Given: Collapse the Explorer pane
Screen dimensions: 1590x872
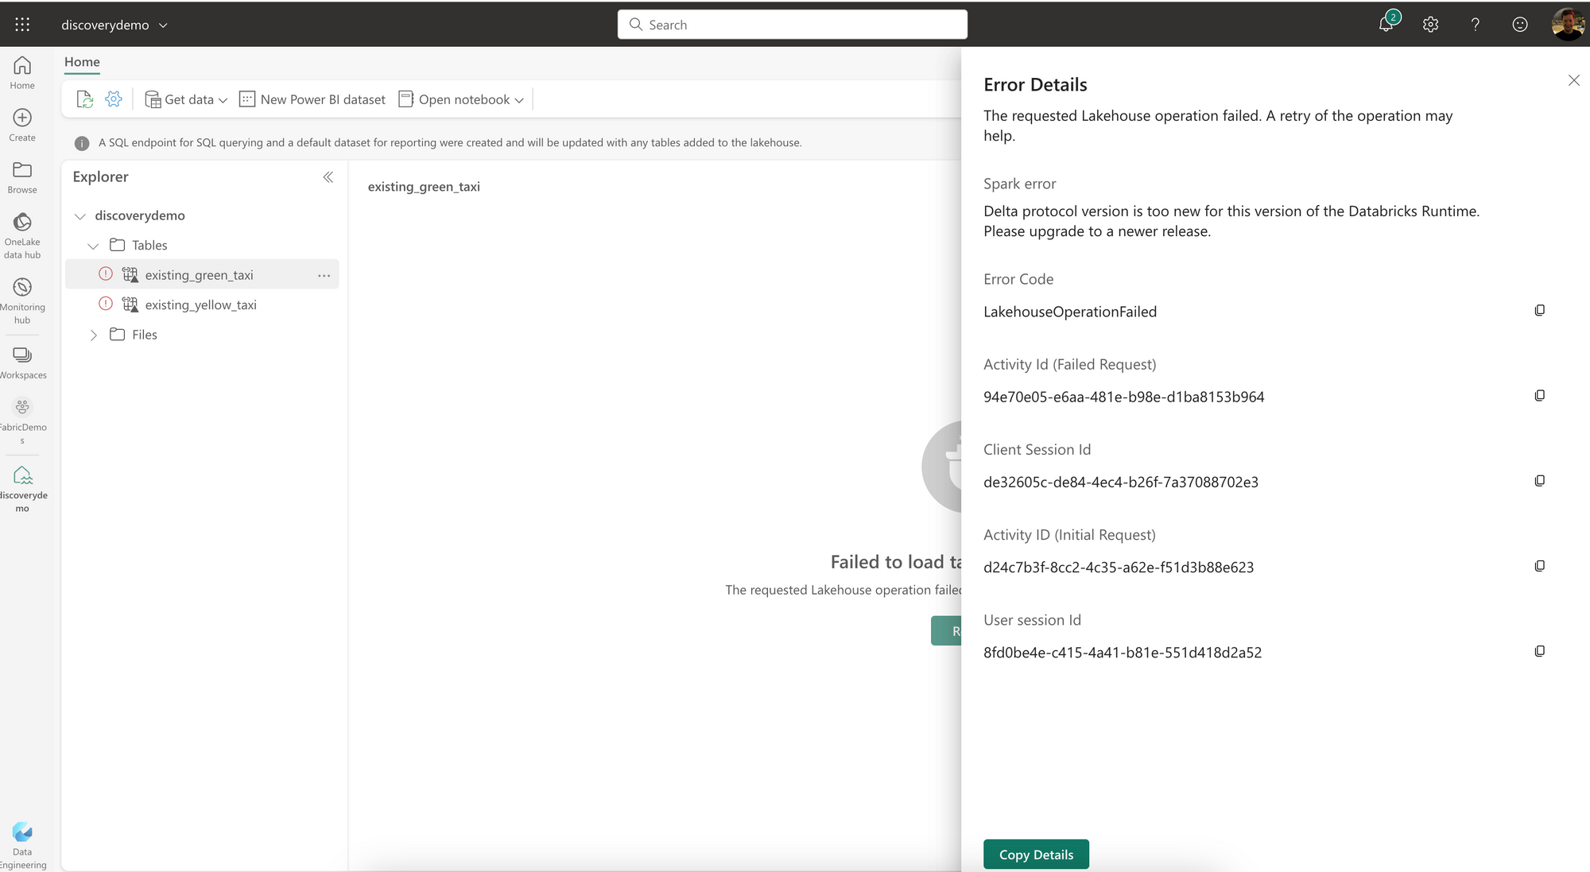Looking at the screenshot, I should (x=328, y=177).
